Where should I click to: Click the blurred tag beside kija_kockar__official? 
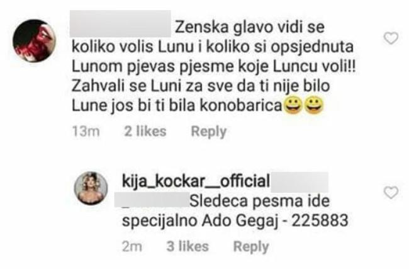click(x=300, y=181)
